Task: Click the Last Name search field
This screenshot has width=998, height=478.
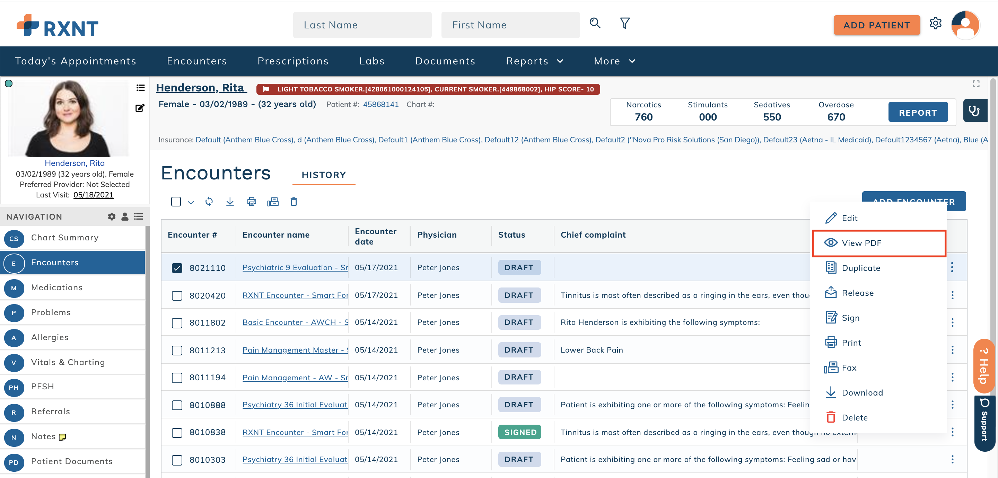Action: point(362,25)
